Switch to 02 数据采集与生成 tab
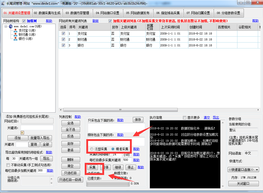The width and height of the screenshot is (263, 193). pyautogui.click(x=48, y=13)
